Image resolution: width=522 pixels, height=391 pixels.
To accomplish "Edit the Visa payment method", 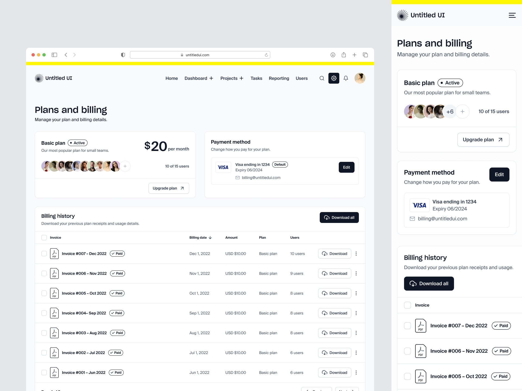I will (x=346, y=167).
